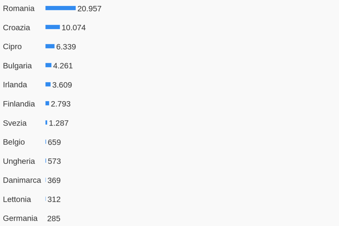339x226 pixels.
Task: Click the Svezia country label
Action: [x=15, y=123]
